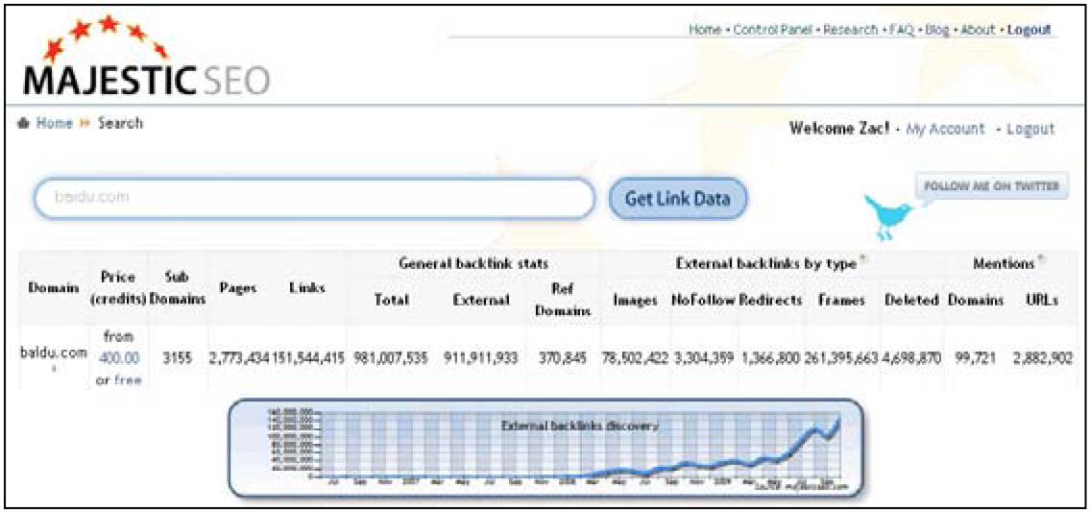Screen dimensions: 1090x512
Task: Click External backlinks value 911,911,933
Action: tap(482, 359)
